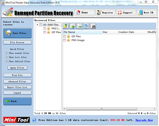This screenshot has height=126, width=159.
Task: Select the GIF Files row in file list
Action: click(76, 36)
